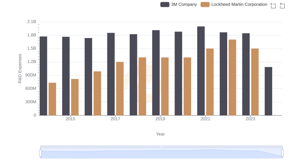This screenshot has height=167, width=289.
Task: Click the 1.8B y-axis label
Action: pyautogui.click(x=32, y=35)
